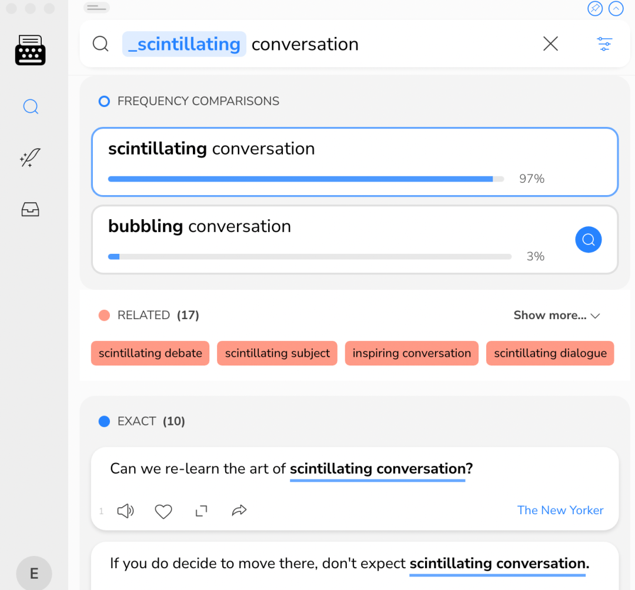Open the inbox tray in sidebar
635x590 pixels.
(30, 209)
